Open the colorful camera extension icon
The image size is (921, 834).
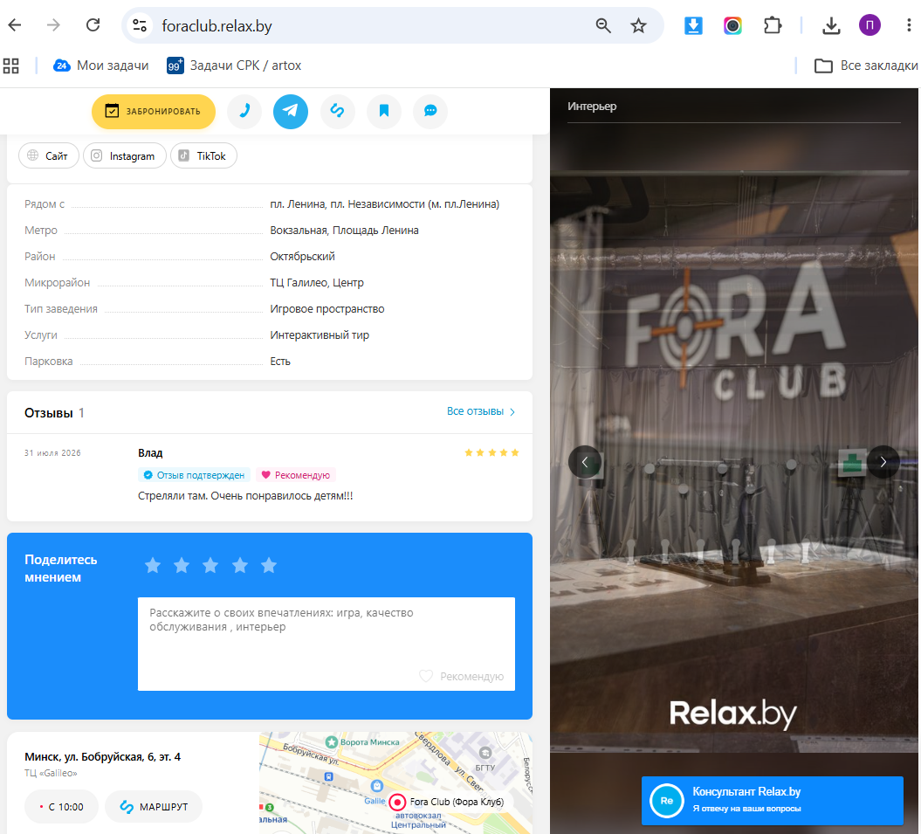[x=732, y=26]
